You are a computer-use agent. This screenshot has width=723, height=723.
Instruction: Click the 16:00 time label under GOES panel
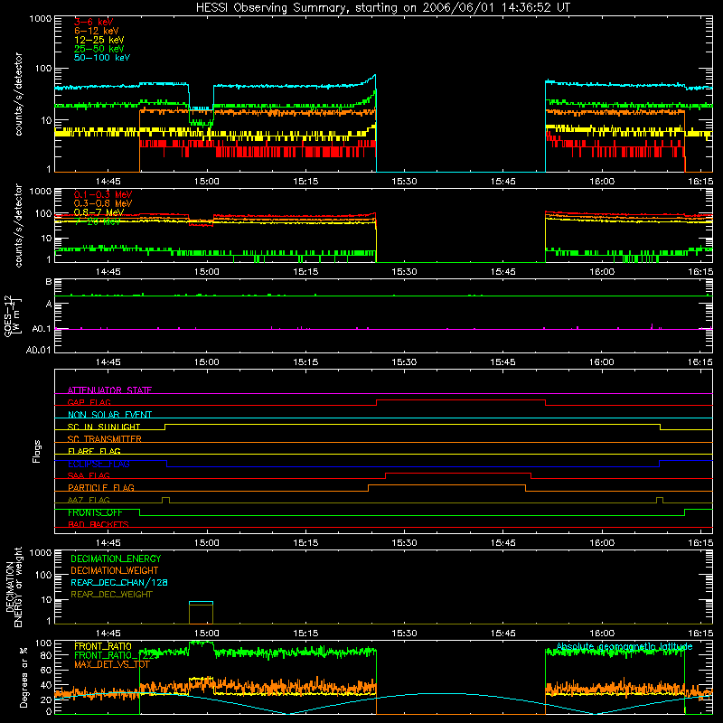click(x=602, y=362)
